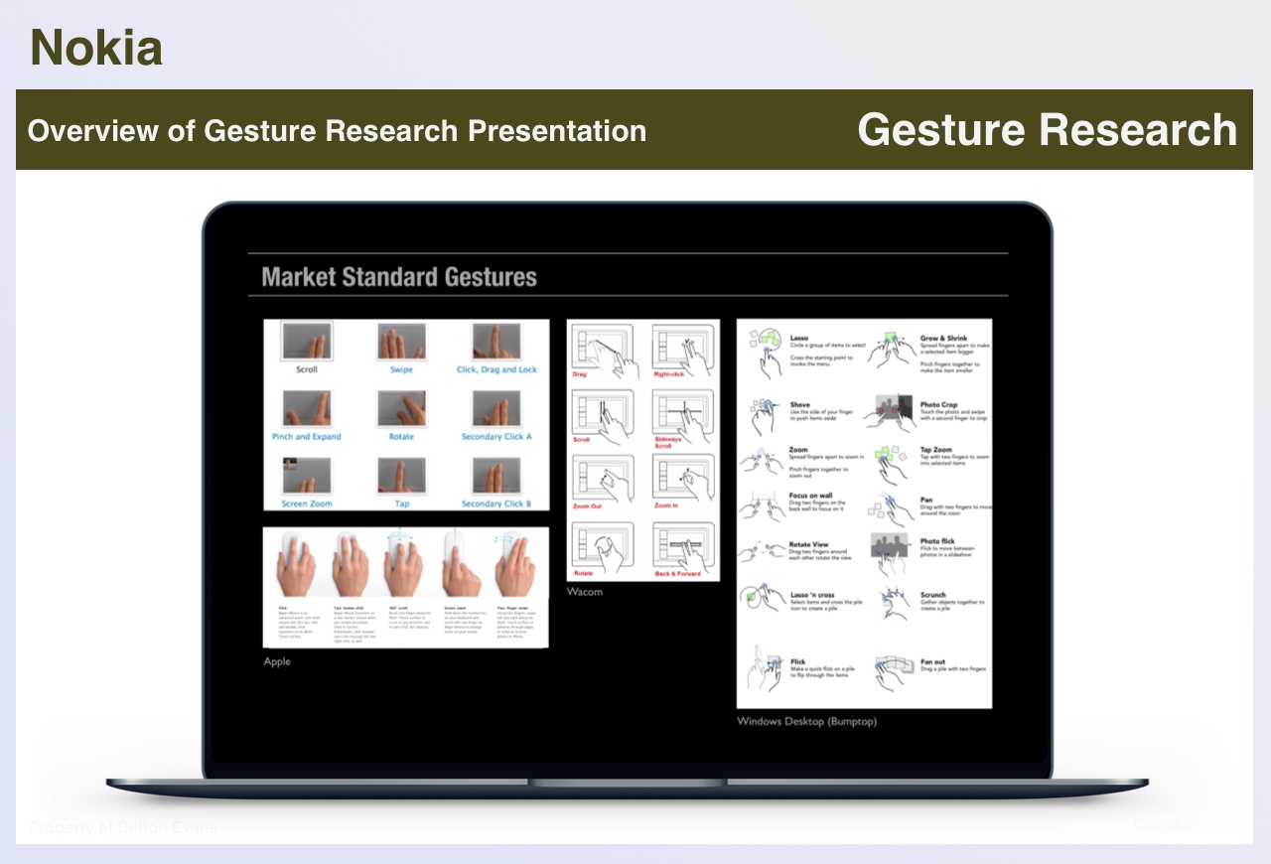The width and height of the screenshot is (1271, 864).
Task: Click the Market Standard Gestures heading
Action: pyautogui.click(x=399, y=277)
